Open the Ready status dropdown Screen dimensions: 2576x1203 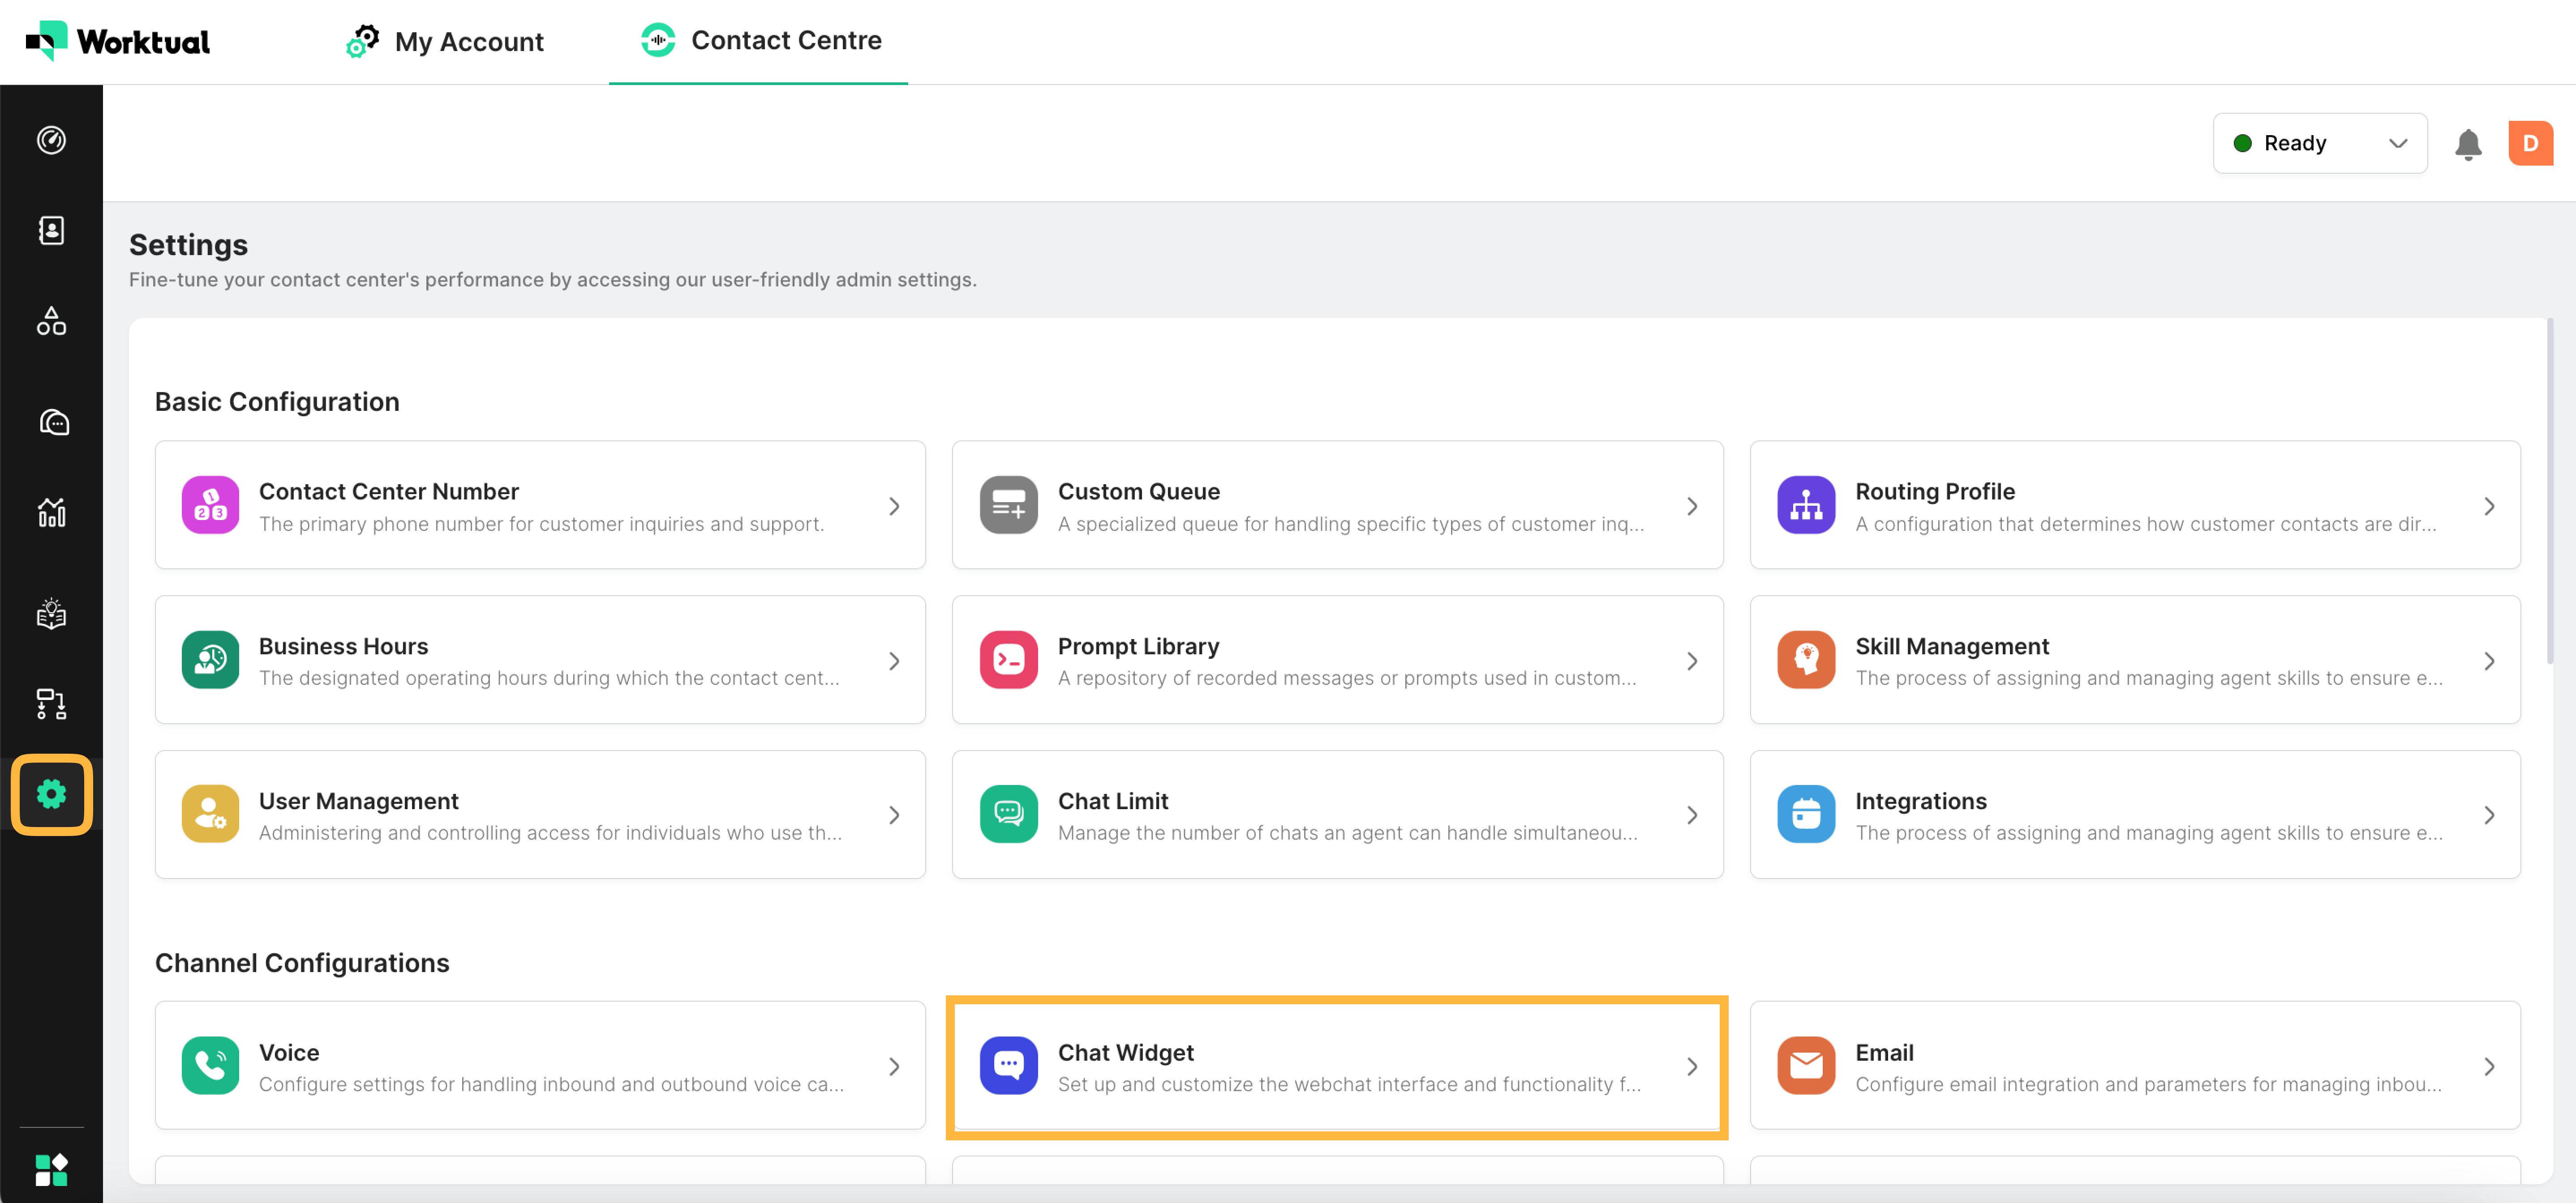(x=2319, y=144)
